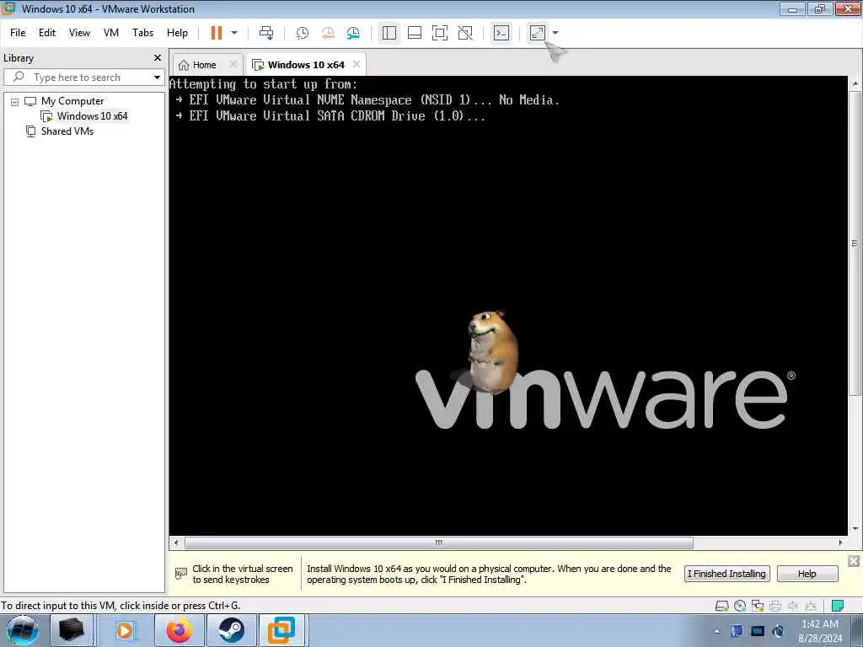Open the View menu
The width and height of the screenshot is (863, 647).
(x=79, y=33)
